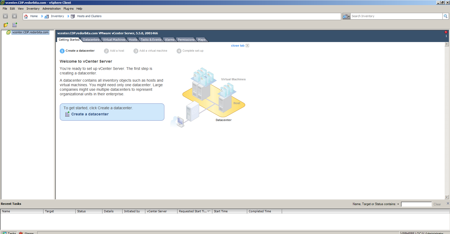Click the red alert indicator icon
This screenshot has height=234, width=450.
446,32
